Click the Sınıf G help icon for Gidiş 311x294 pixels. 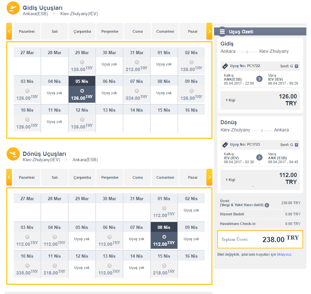[x=296, y=66]
